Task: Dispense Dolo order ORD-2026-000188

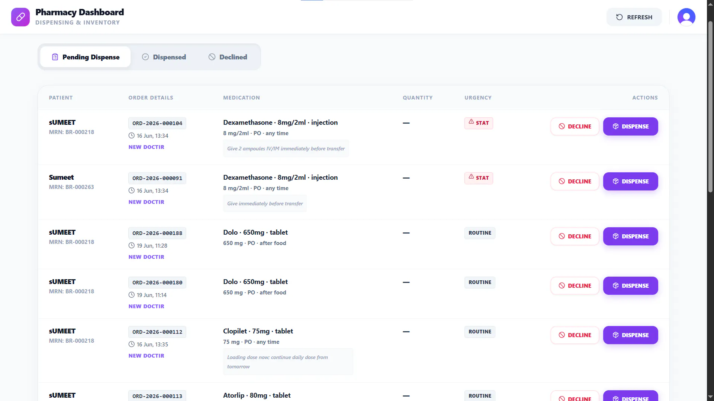Action: tap(631, 236)
